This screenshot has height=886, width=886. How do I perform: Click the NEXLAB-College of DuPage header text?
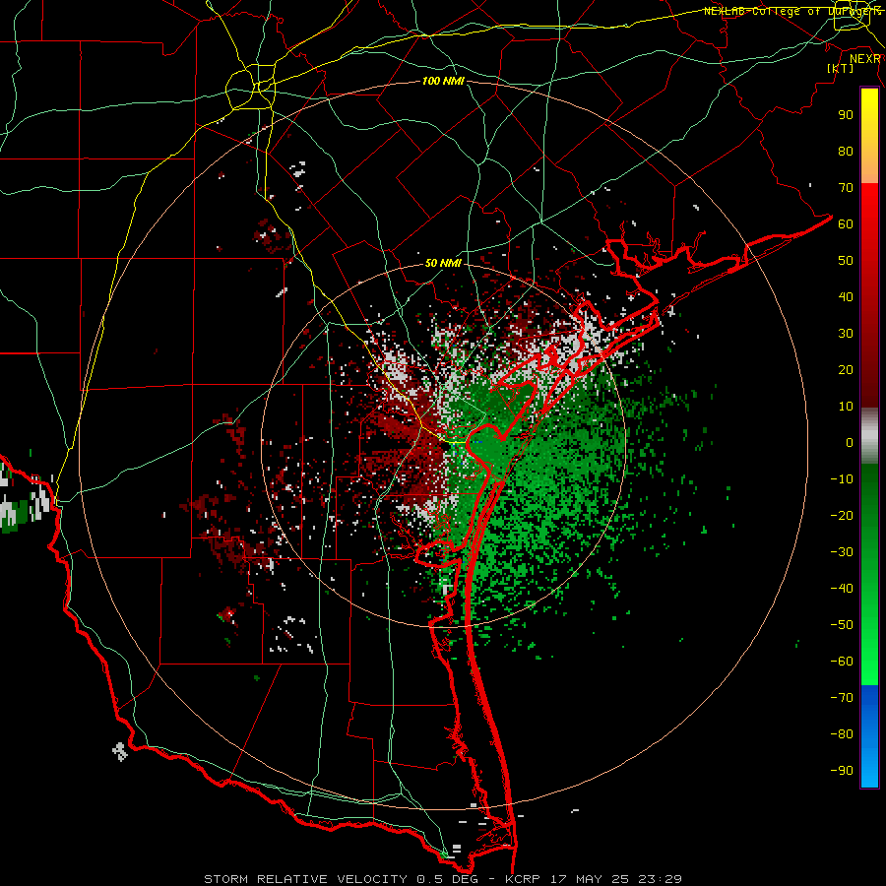coord(792,11)
